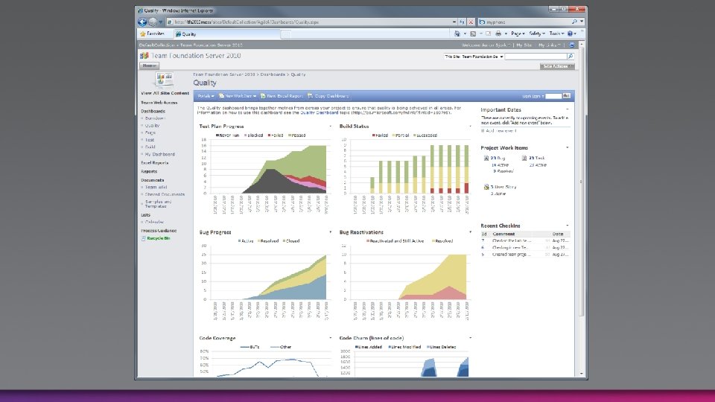Viewport: 715px width, 402px height.
Task: Expand the New Work Item dropdown arrow
Action: 255,96
